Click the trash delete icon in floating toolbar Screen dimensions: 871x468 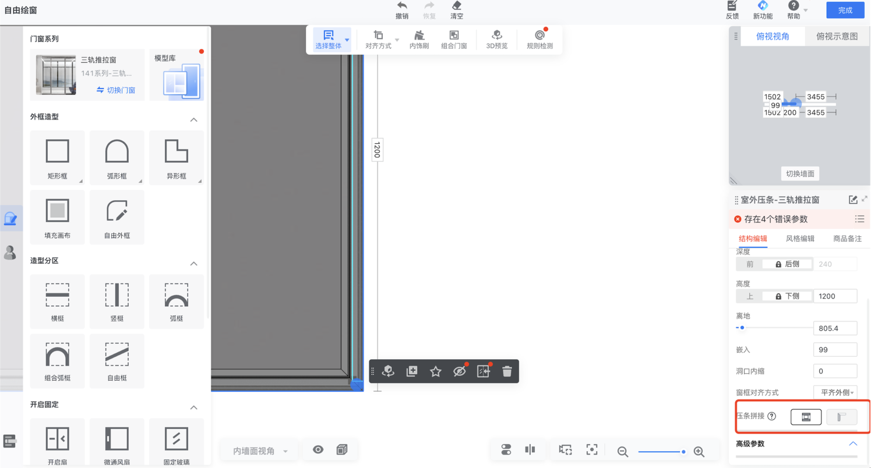pos(507,371)
